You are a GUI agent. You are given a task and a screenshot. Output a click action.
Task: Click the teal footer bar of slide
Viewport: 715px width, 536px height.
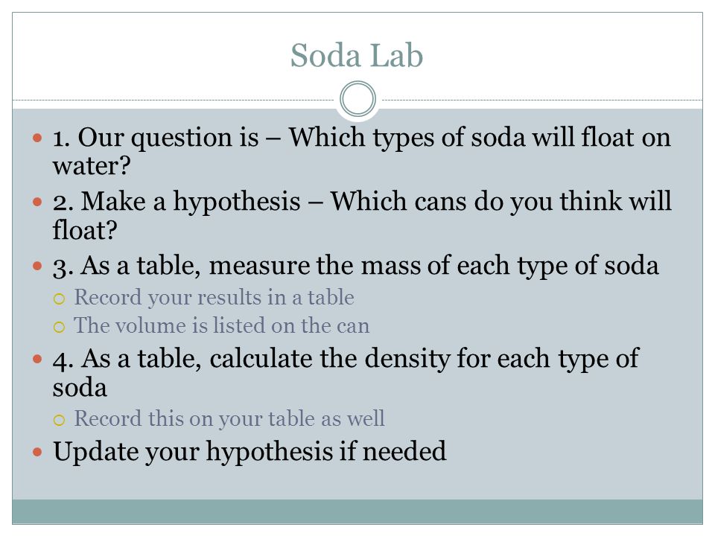coord(357,511)
